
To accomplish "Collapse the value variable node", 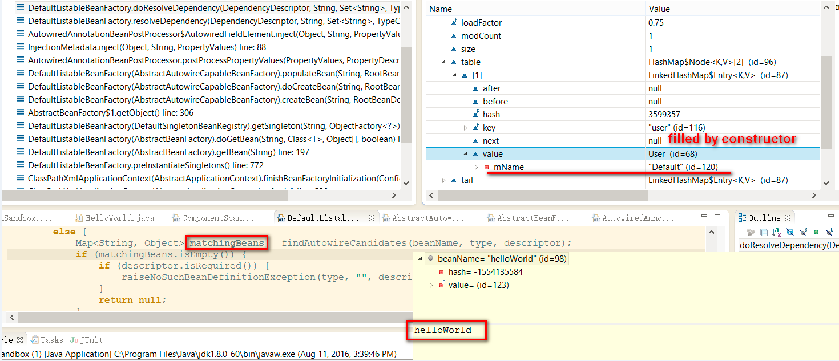I will pos(466,154).
